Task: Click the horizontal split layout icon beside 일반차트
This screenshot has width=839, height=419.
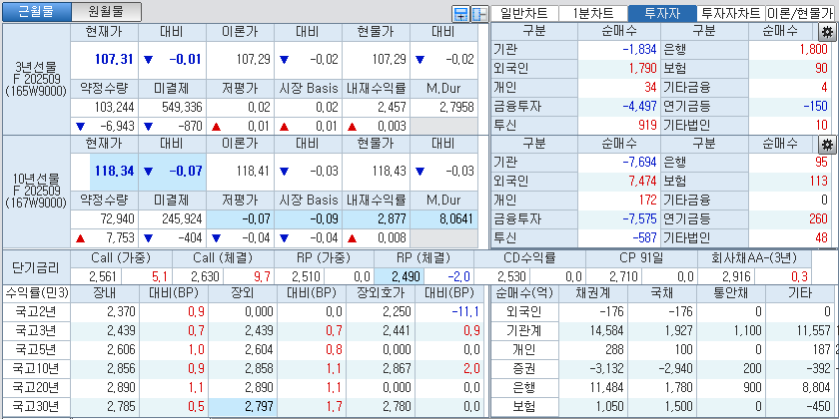Action: (460, 14)
